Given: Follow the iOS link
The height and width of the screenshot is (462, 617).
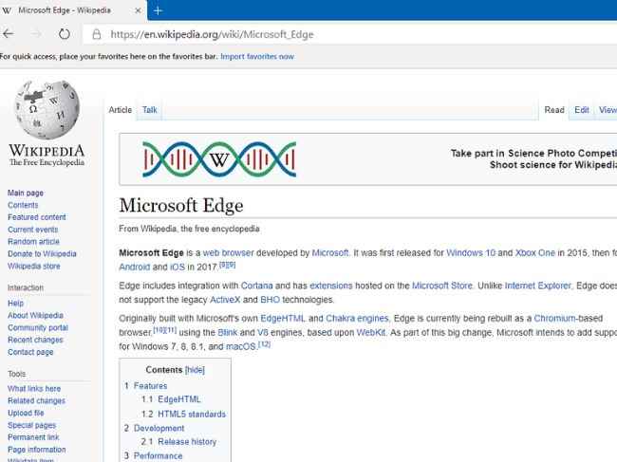Looking at the screenshot, I should point(178,267).
